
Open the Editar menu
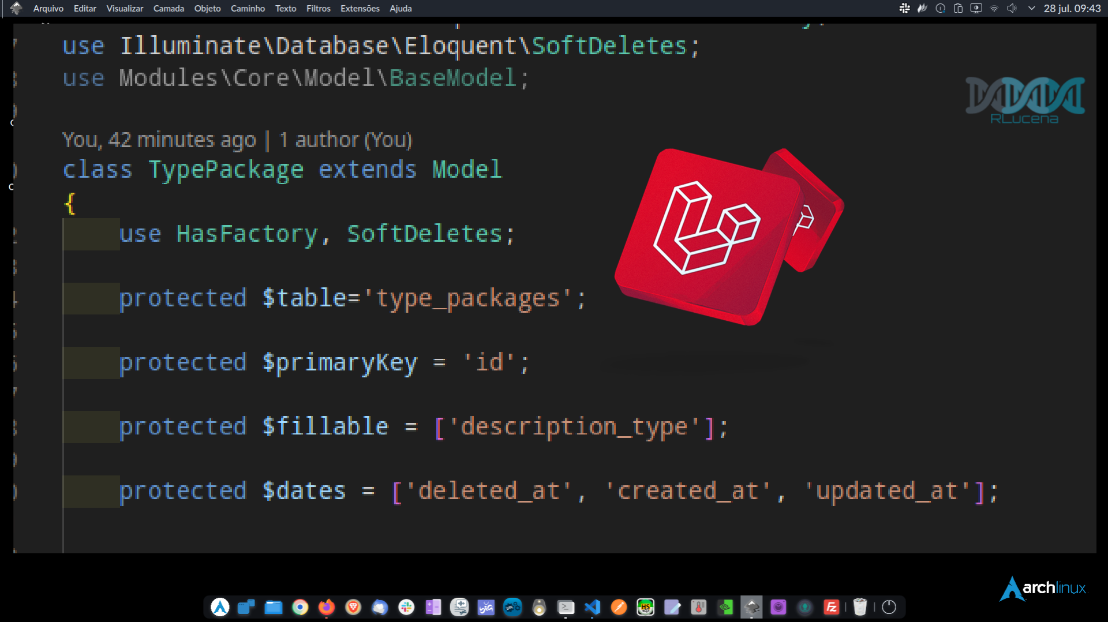coord(85,9)
